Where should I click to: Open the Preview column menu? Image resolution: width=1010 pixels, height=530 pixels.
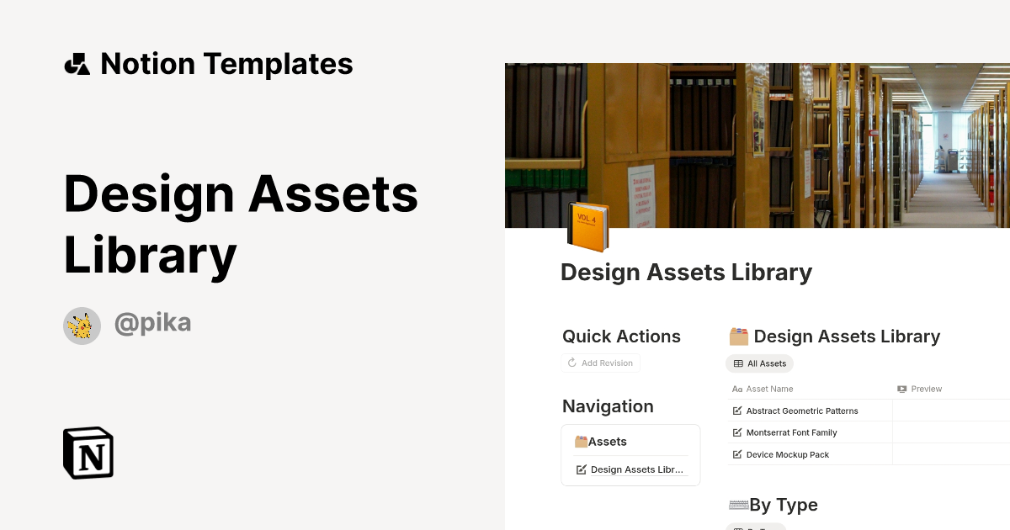point(926,389)
